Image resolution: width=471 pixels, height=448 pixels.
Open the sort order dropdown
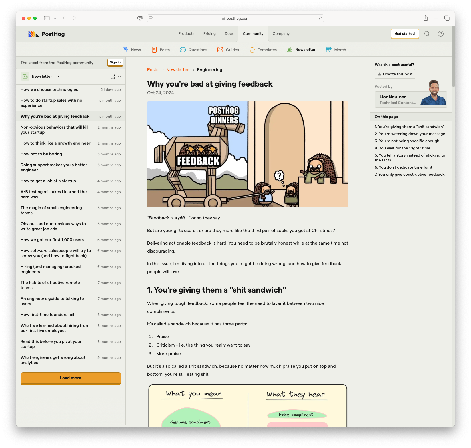pyautogui.click(x=116, y=77)
